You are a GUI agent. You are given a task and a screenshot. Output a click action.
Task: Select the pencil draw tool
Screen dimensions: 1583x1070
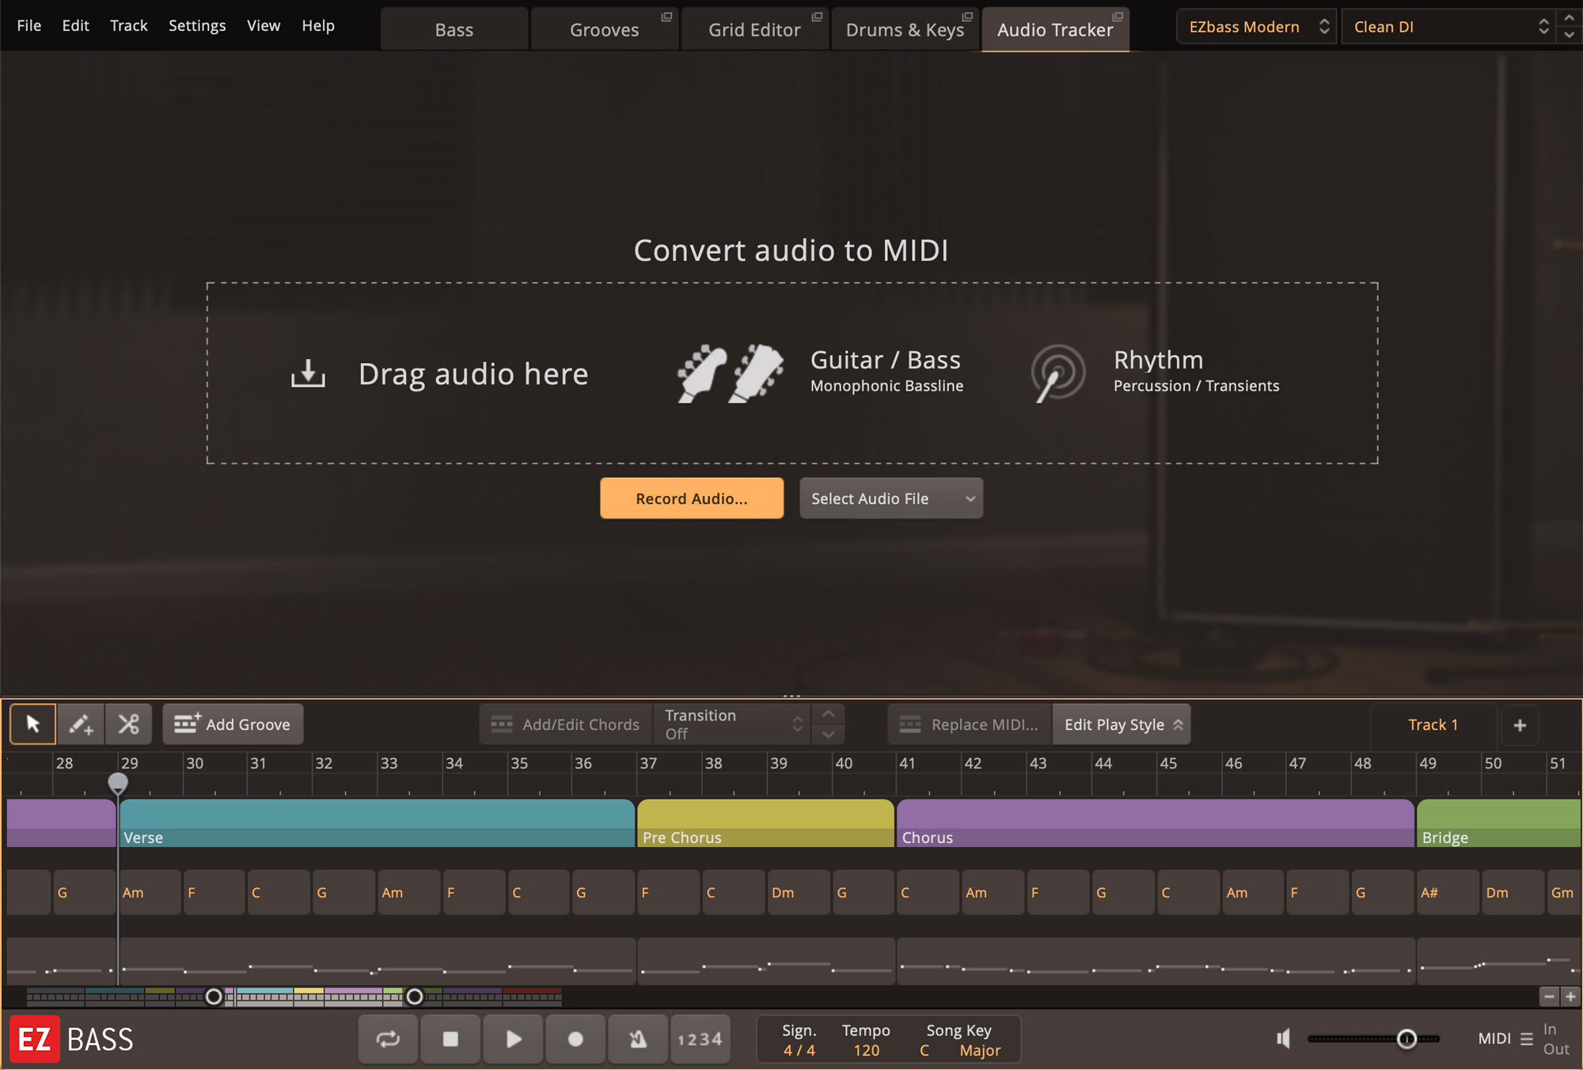pyautogui.click(x=81, y=724)
